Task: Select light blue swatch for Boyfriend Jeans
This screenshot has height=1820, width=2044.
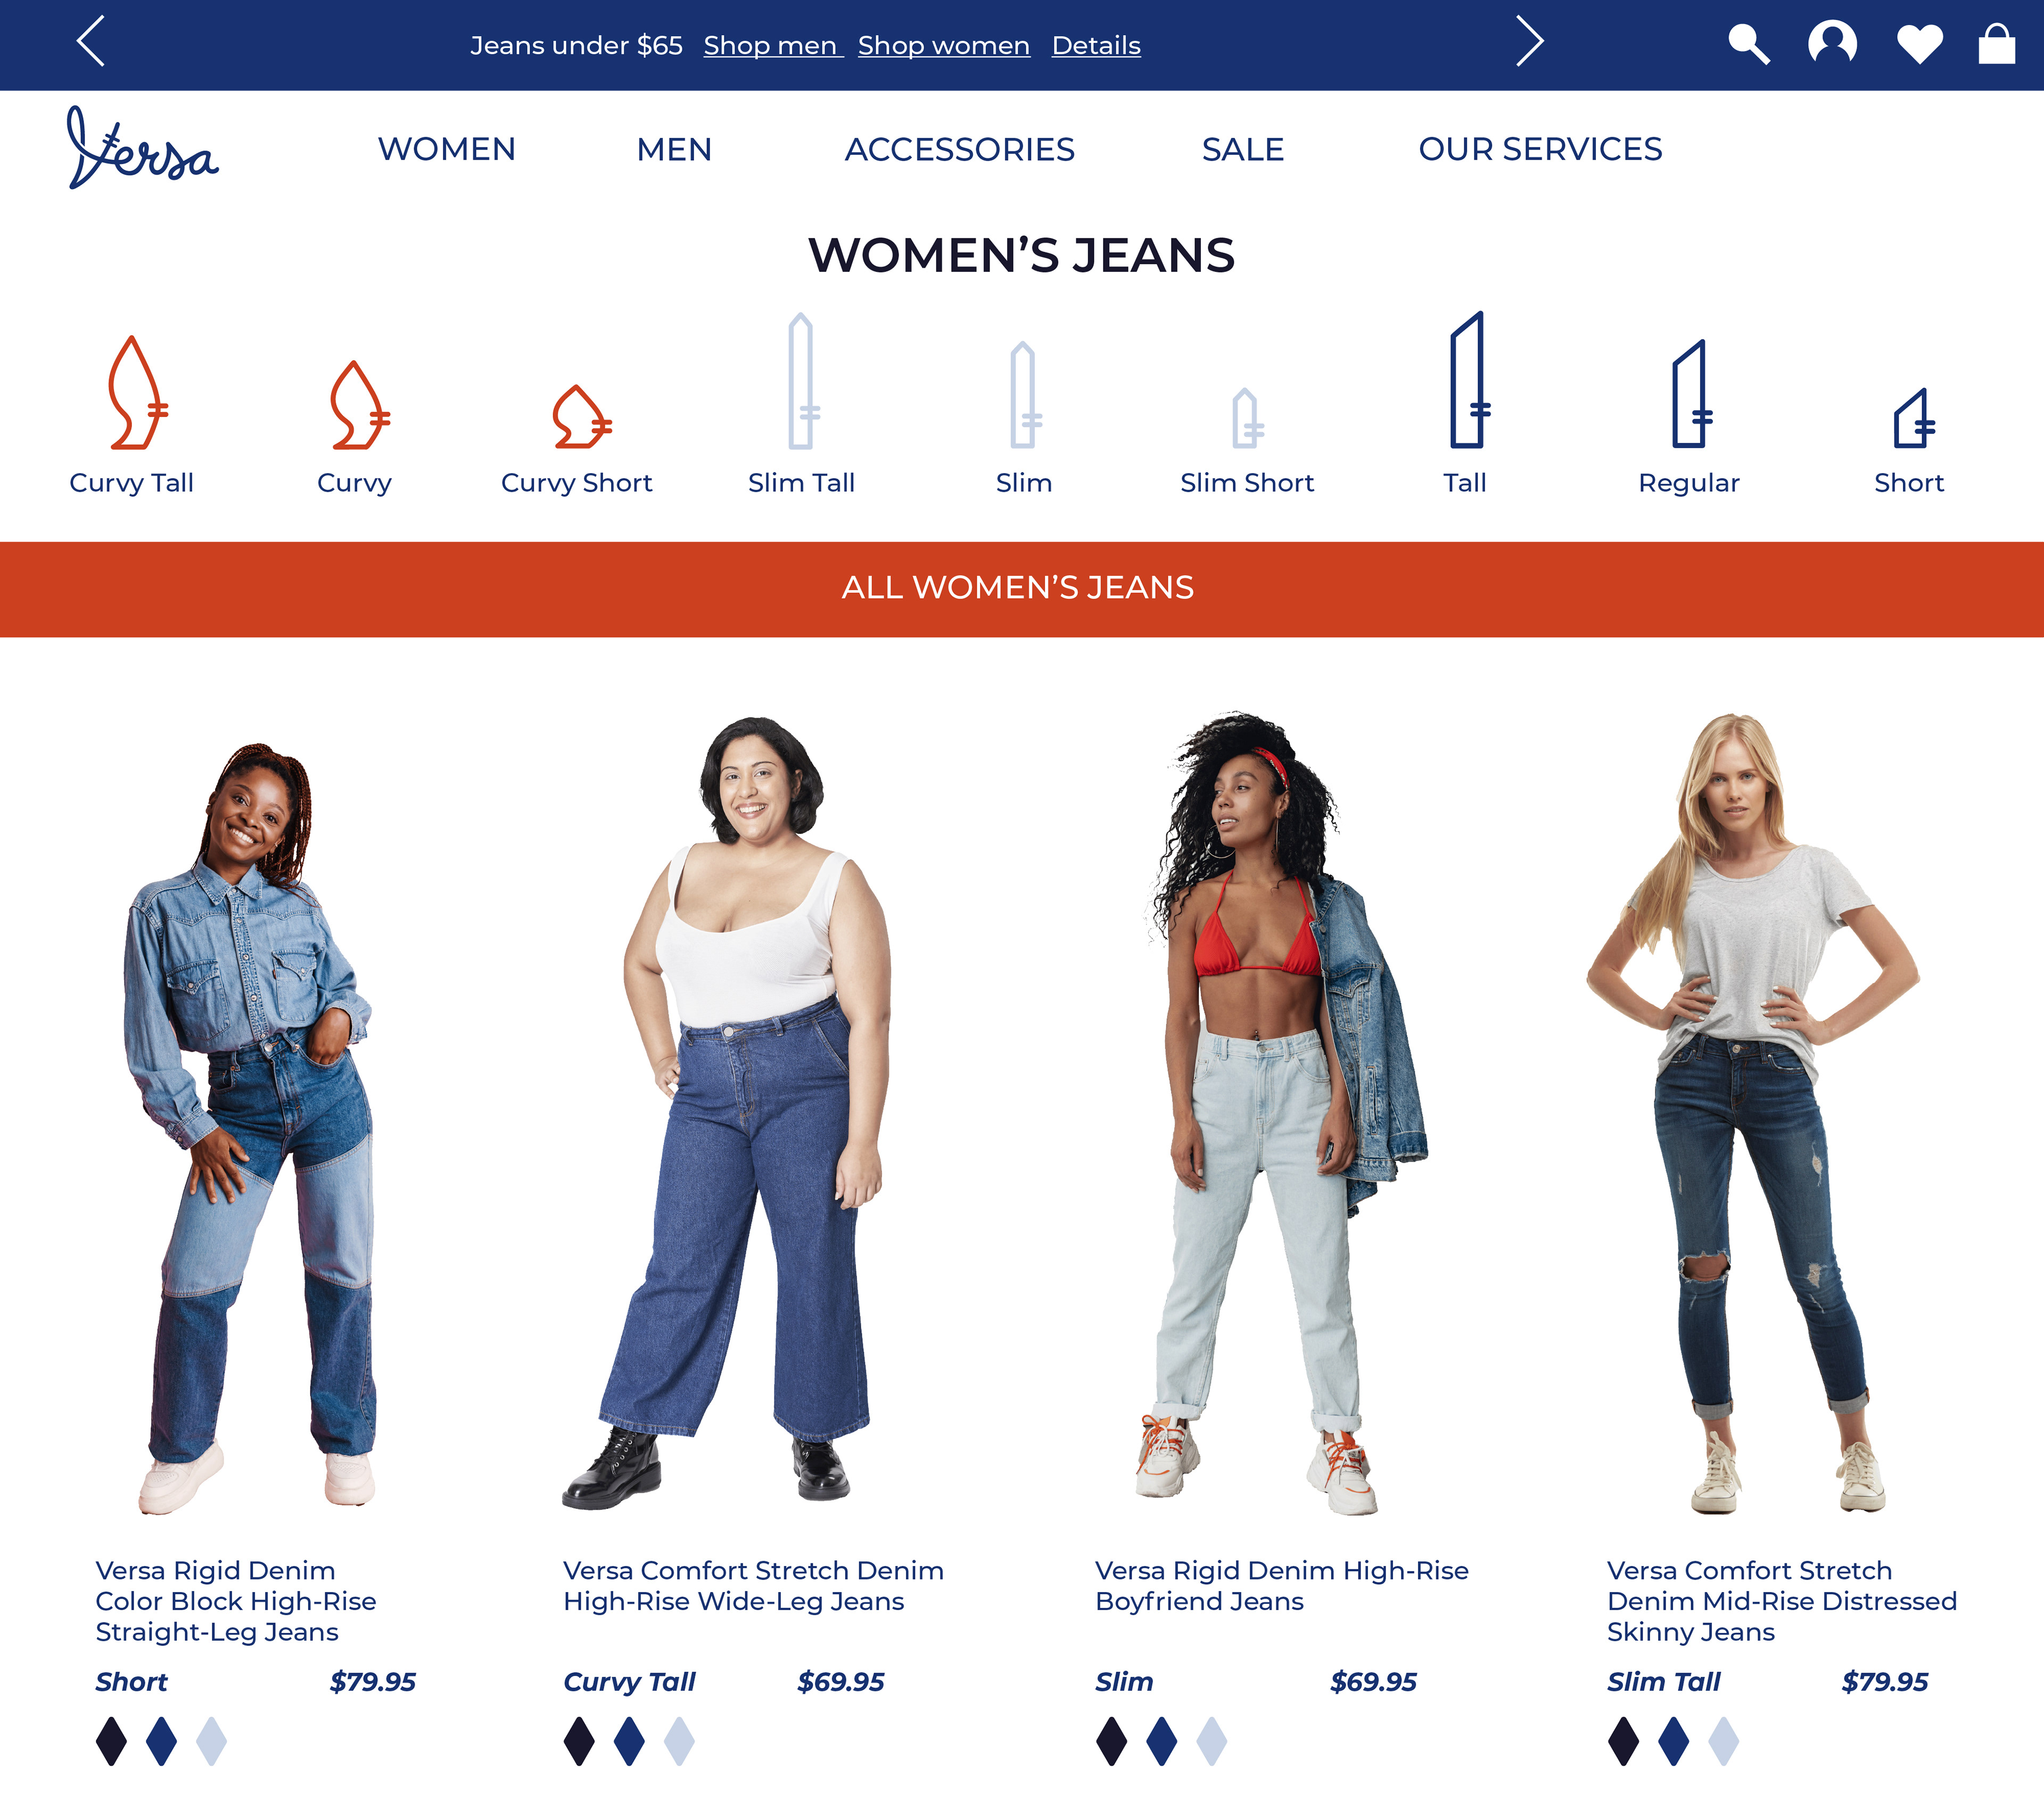Action: click(1211, 1741)
